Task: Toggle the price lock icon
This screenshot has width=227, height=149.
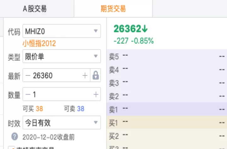Action: 96,75
